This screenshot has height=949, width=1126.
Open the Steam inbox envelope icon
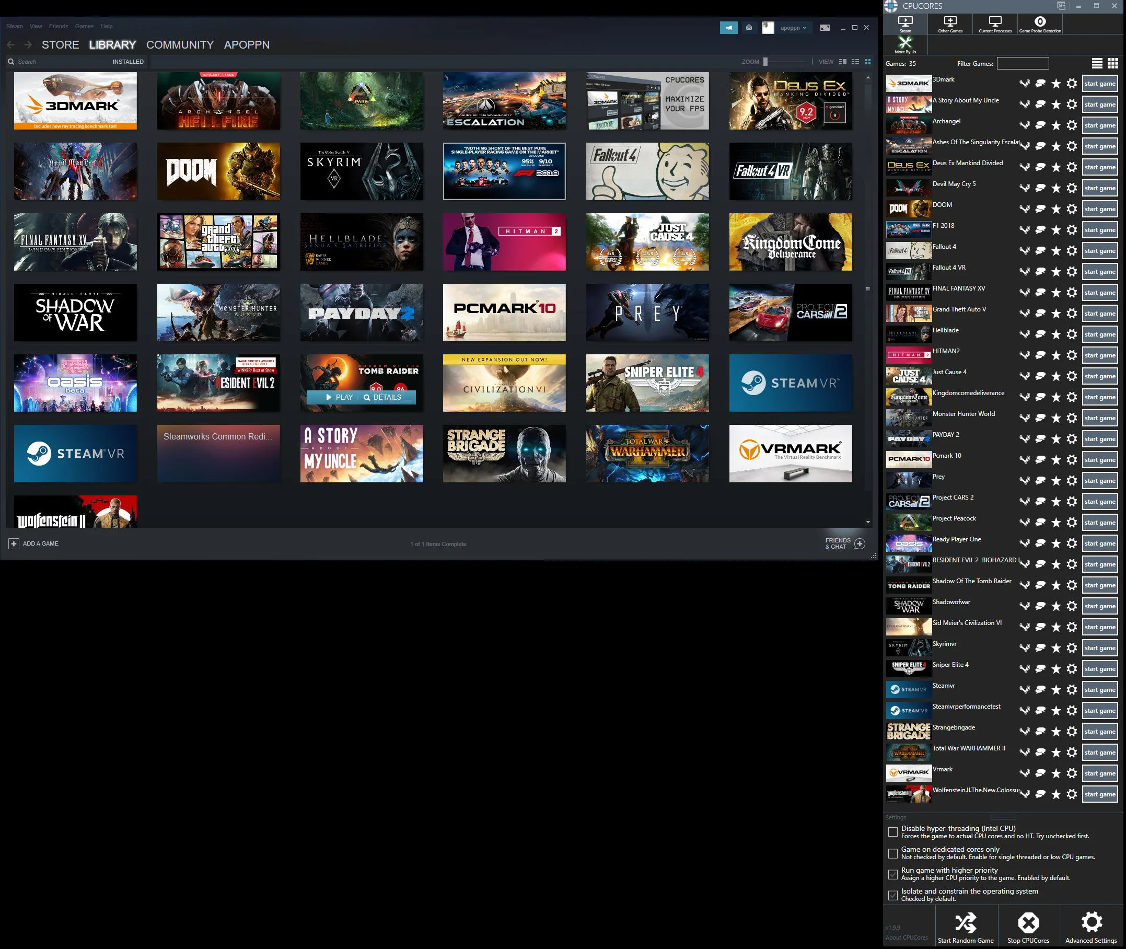[749, 28]
